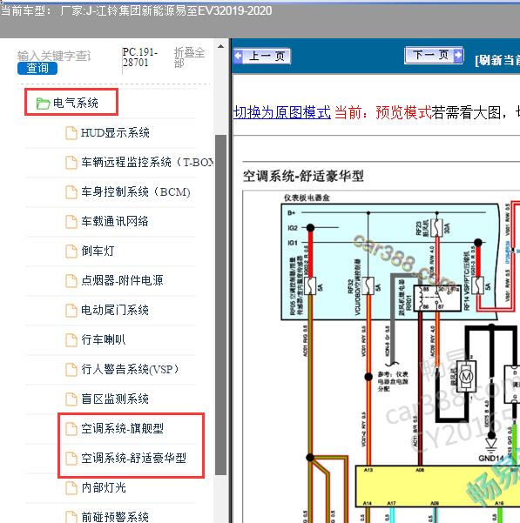The height and width of the screenshot is (523, 520).
Task: Click the 查询 search button
Action: click(x=37, y=68)
